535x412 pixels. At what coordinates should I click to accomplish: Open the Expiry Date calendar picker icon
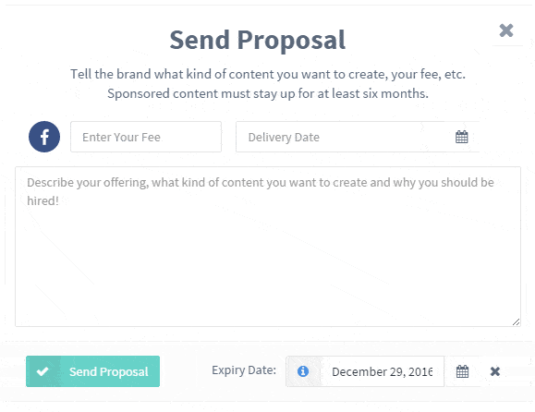pos(462,371)
